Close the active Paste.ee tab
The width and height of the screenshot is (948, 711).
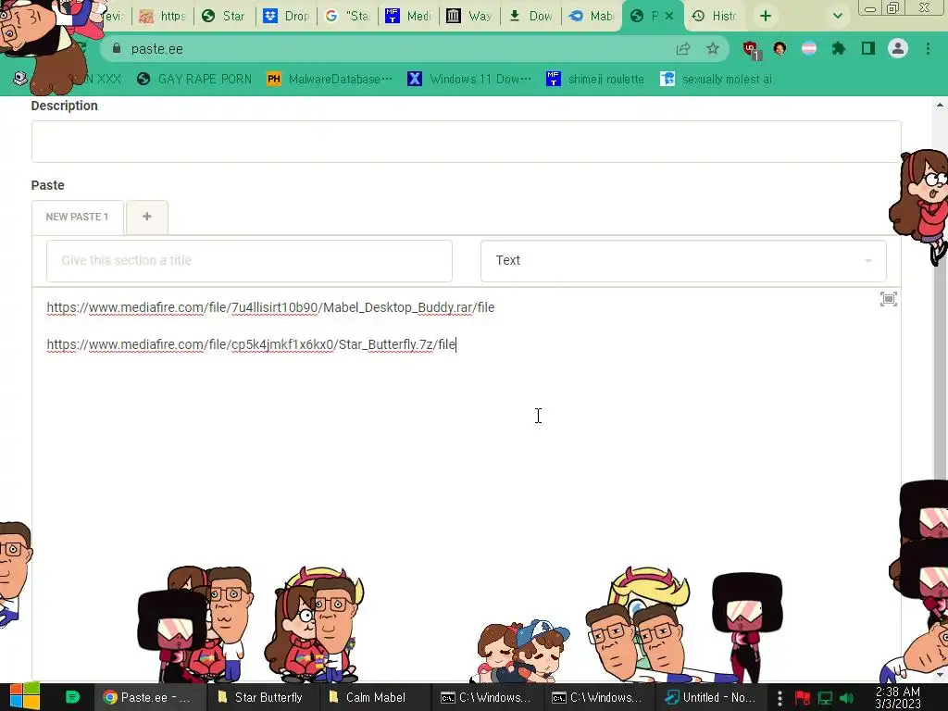(669, 17)
